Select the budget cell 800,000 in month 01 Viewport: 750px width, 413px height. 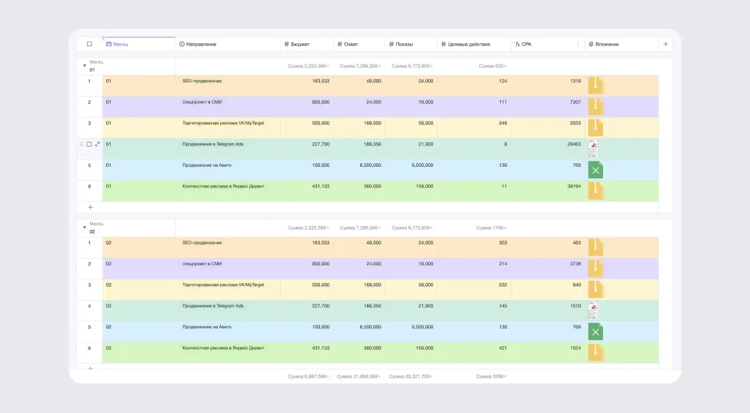coord(307,102)
